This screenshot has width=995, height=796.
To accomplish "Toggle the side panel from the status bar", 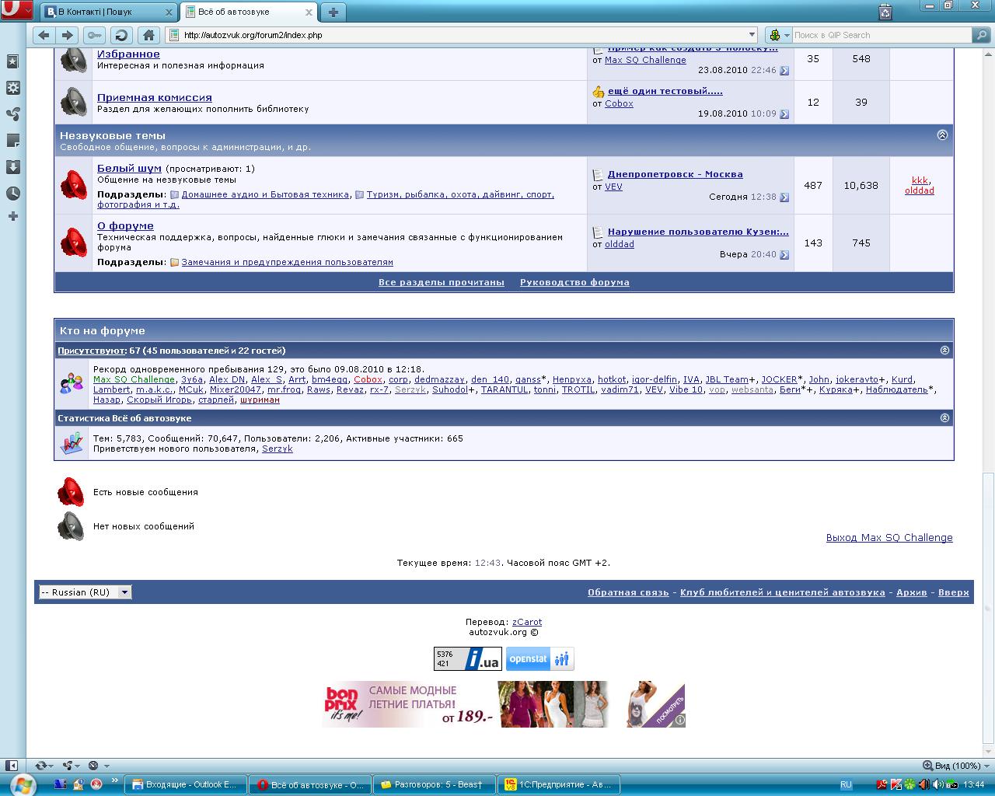I will pyautogui.click(x=11, y=766).
